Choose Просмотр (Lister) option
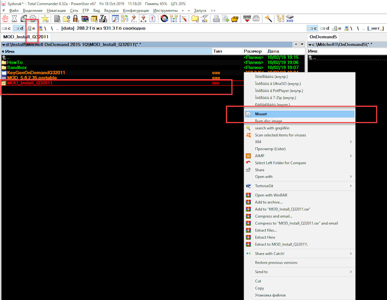The width and height of the screenshot is (387, 300). 300,149
